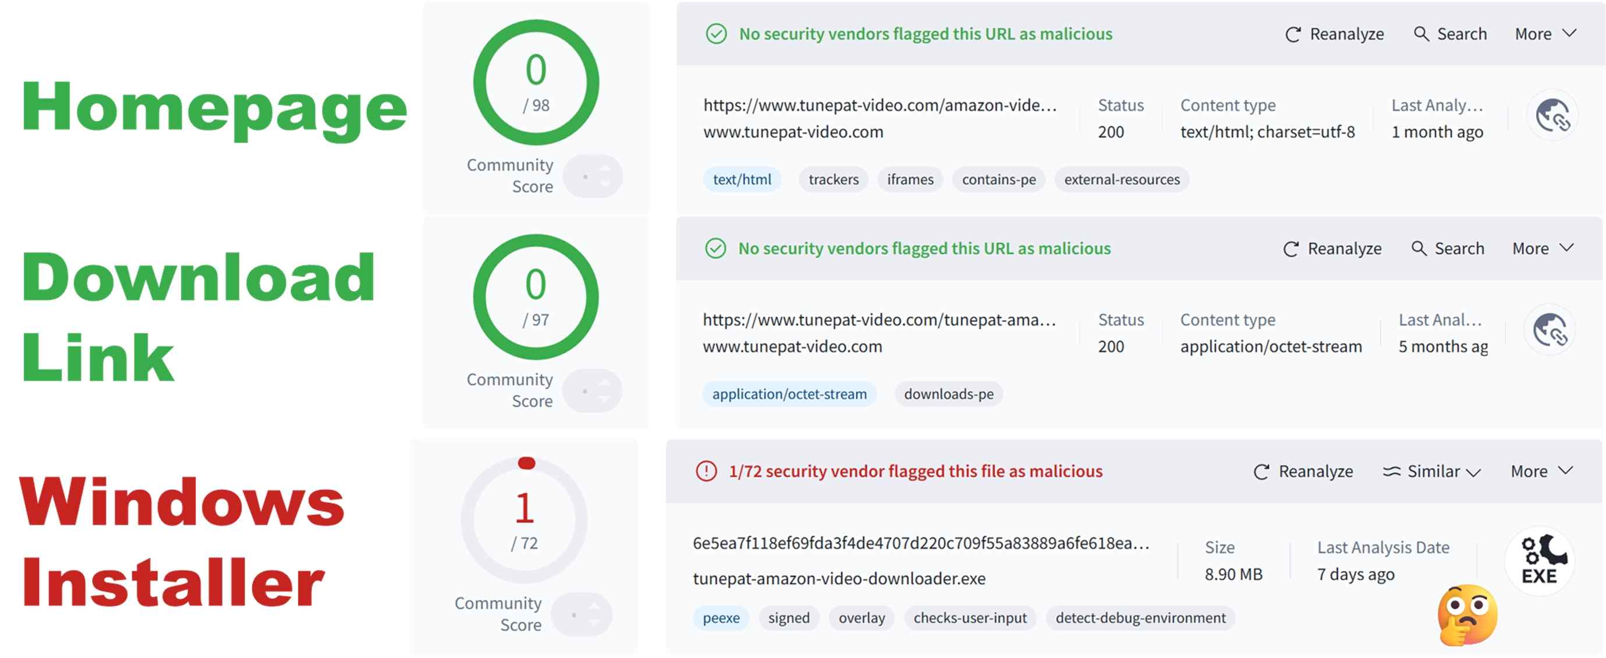Open the More dropdown in the download link panel

click(1543, 247)
